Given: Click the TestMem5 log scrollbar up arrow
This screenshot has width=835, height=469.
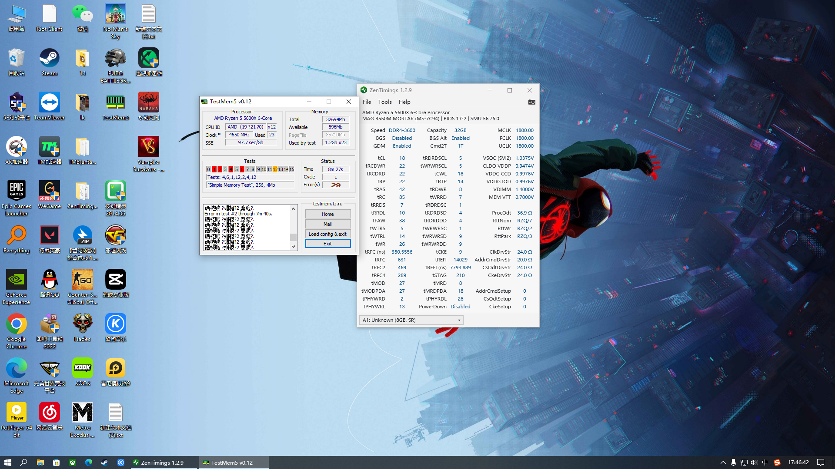Looking at the screenshot, I should click(294, 209).
